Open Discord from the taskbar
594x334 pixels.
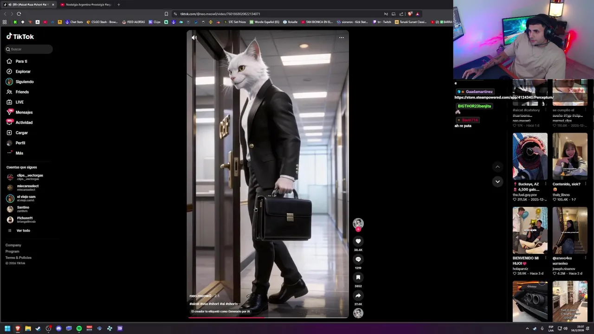coord(58,328)
